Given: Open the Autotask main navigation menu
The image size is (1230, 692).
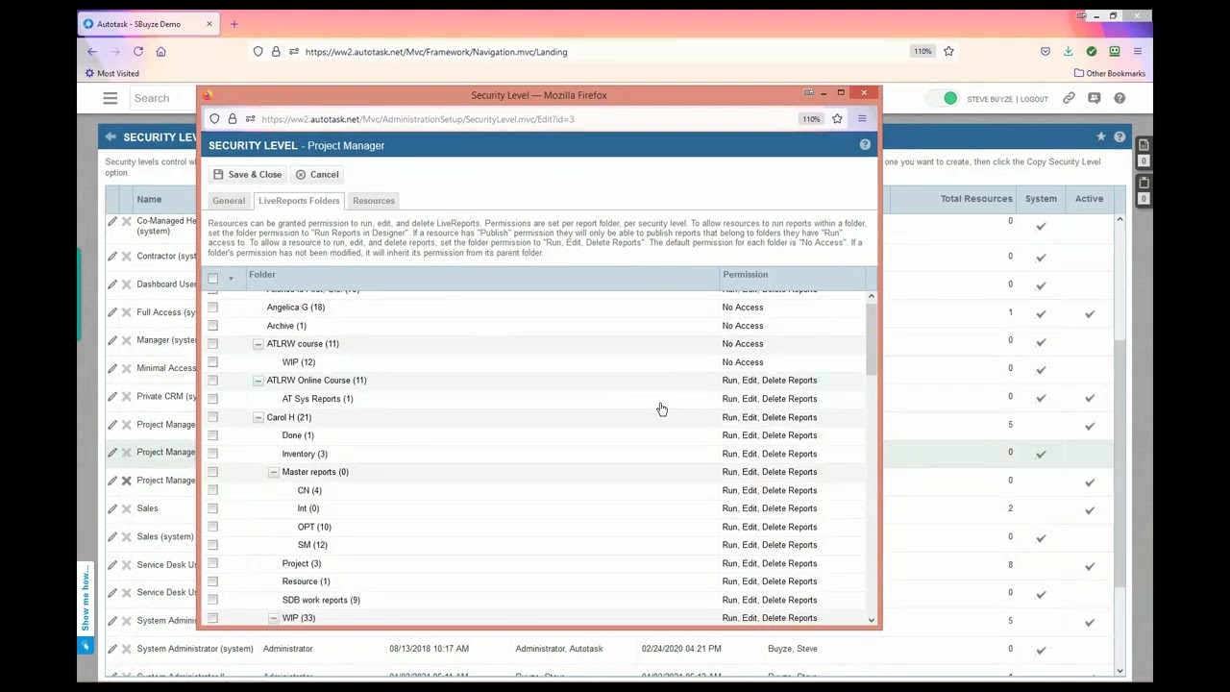Looking at the screenshot, I should [111, 98].
